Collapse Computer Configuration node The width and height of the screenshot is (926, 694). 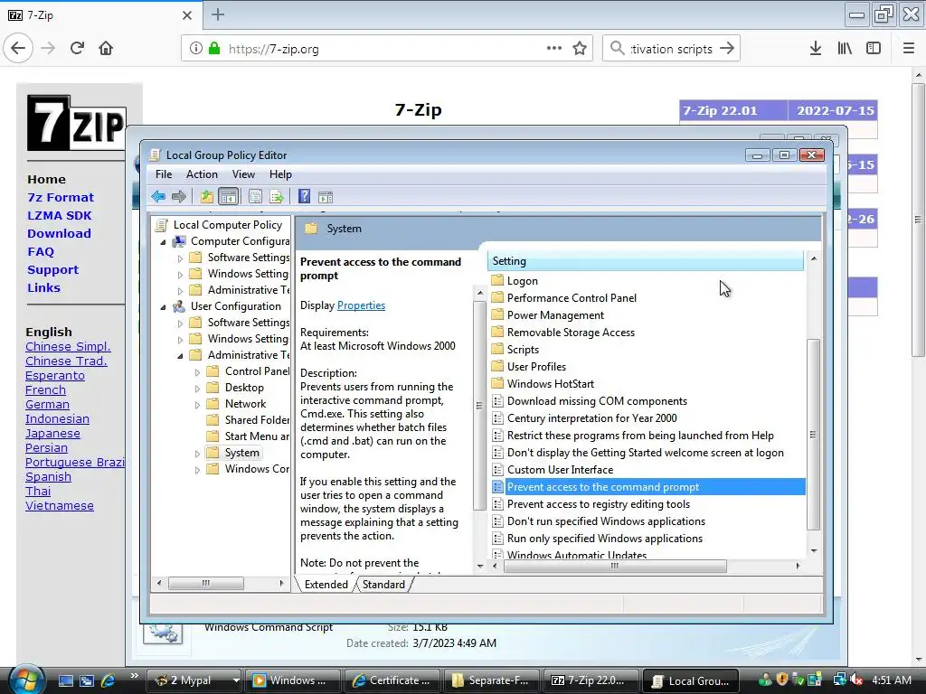[163, 242]
